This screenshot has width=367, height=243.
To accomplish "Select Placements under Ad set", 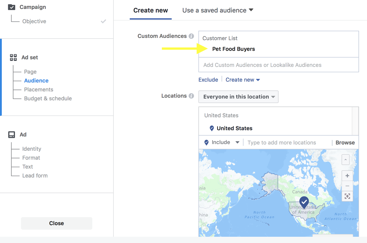I will 39,90.
